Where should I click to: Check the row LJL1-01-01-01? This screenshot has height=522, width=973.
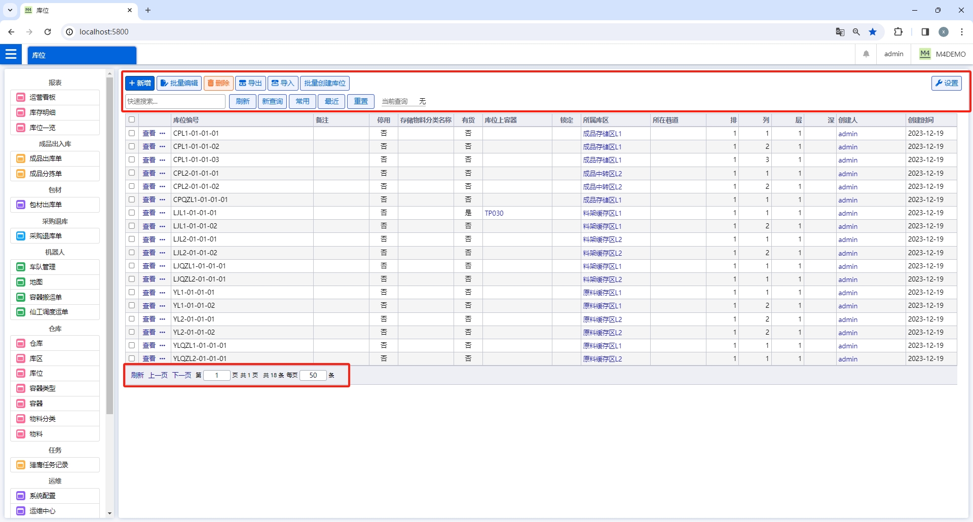tap(132, 213)
